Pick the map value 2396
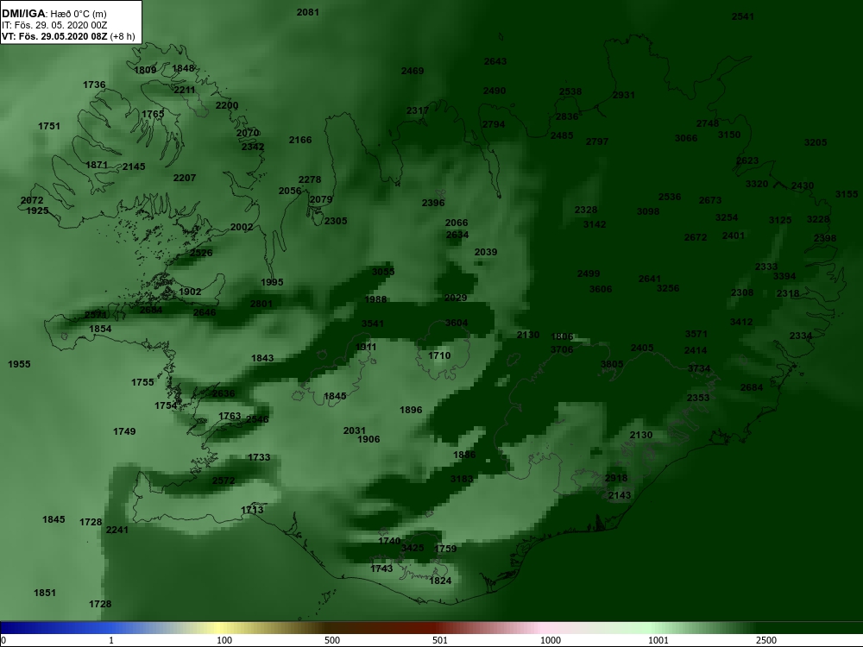This screenshot has width=863, height=647. point(433,204)
